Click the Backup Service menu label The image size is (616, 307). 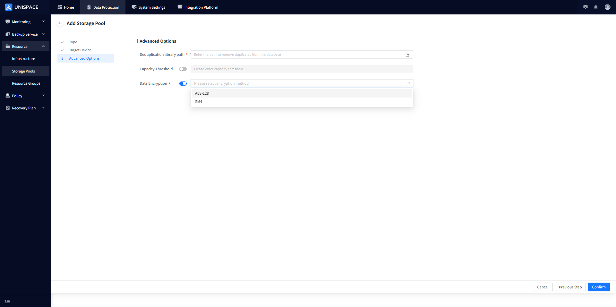[25, 34]
